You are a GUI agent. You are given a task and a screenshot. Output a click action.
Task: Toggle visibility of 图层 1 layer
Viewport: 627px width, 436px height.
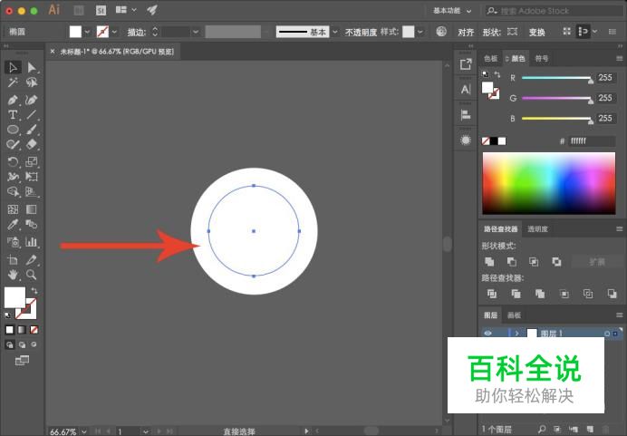coord(487,334)
